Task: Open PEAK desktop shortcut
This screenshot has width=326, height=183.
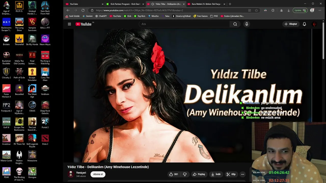Action: tap(6, 173)
